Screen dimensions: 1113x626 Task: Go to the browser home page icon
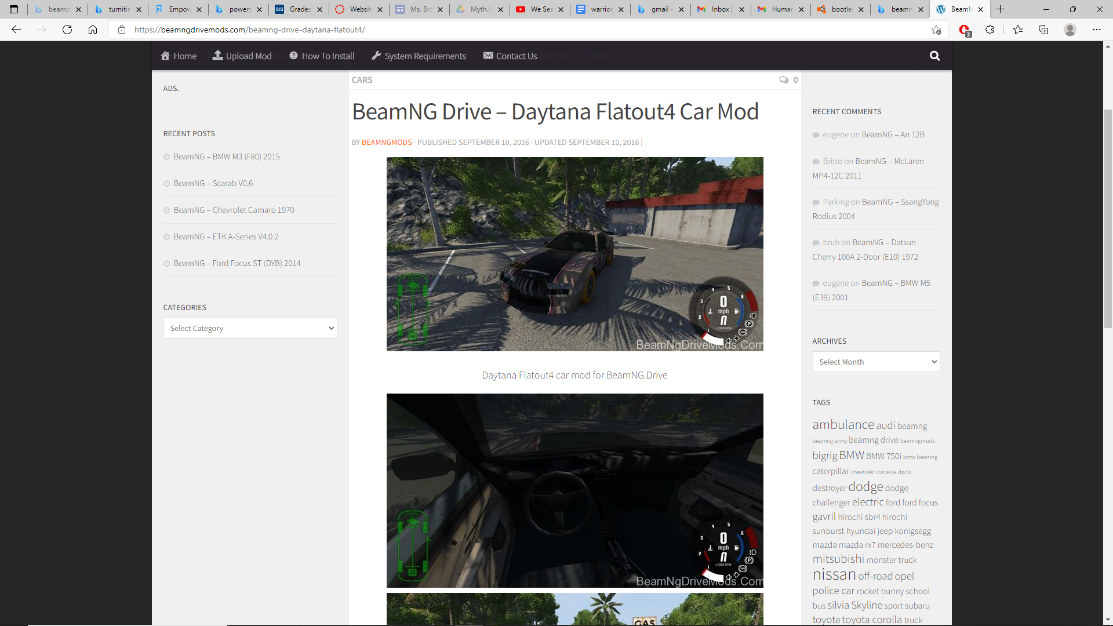93,30
